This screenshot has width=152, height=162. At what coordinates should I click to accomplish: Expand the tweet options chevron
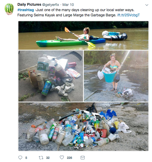point(147,5)
